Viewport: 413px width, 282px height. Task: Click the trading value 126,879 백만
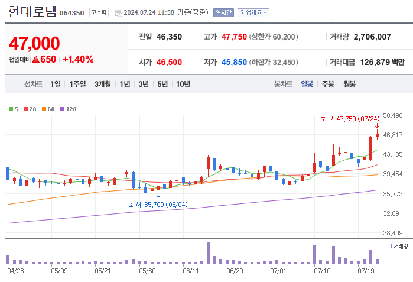coord(382,62)
